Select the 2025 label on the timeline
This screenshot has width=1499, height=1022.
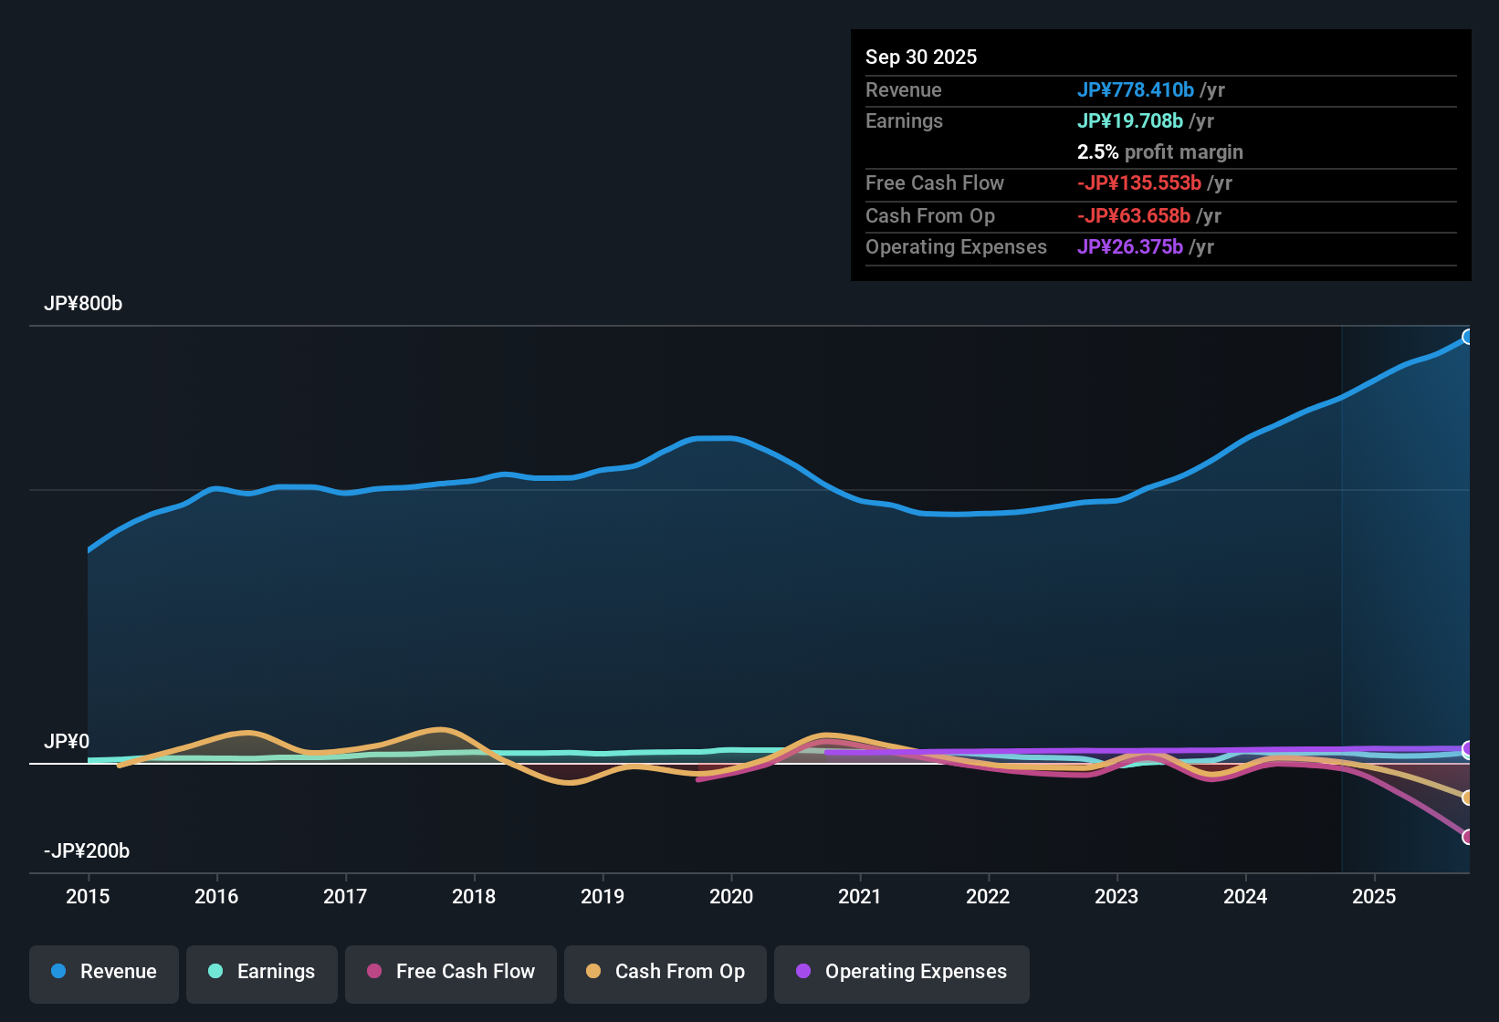click(x=1375, y=897)
